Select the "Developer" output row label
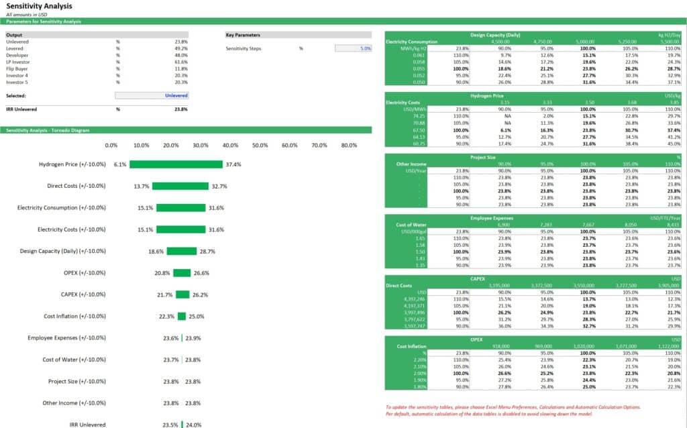This screenshot has width=687, height=428. tap(17, 55)
